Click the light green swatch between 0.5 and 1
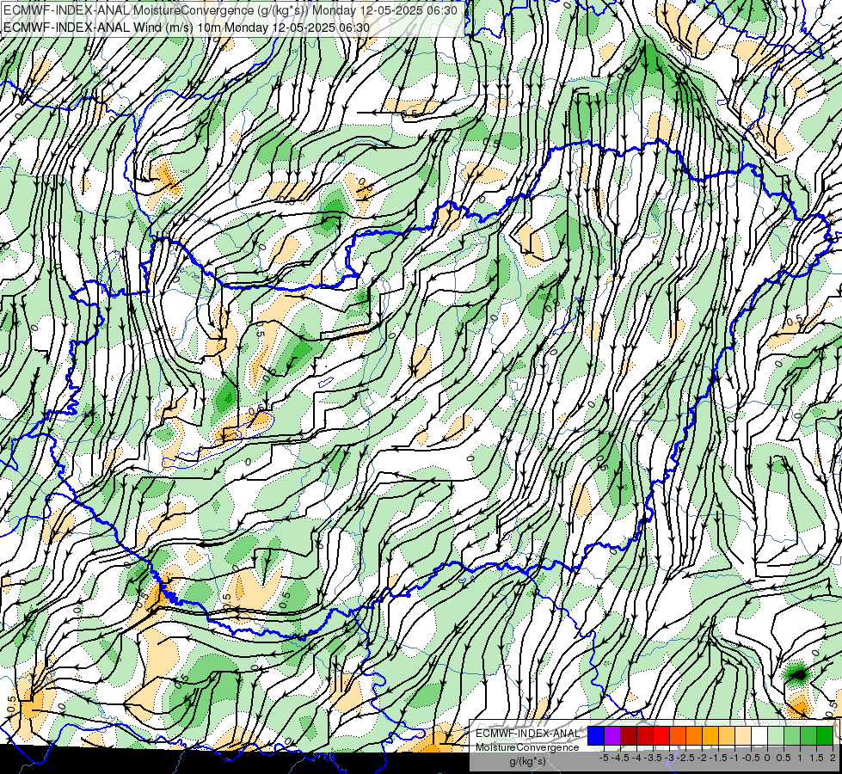 click(x=792, y=736)
